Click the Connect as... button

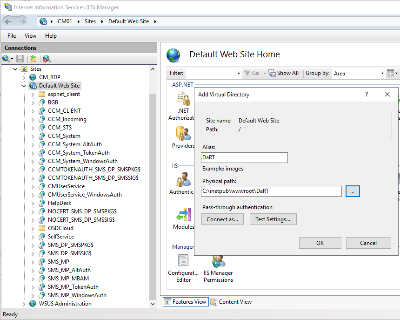pos(222,219)
